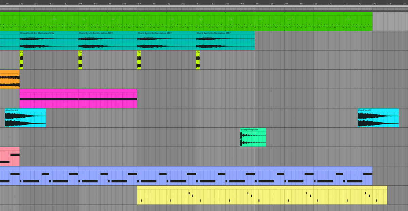
Task: Click bar 69 in the timeline ruler
Action: tap(316, 3)
